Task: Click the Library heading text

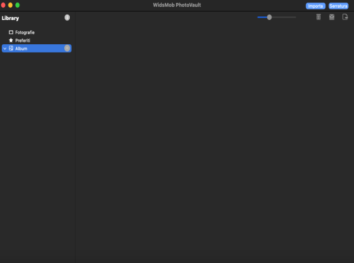Action: click(x=10, y=18)
